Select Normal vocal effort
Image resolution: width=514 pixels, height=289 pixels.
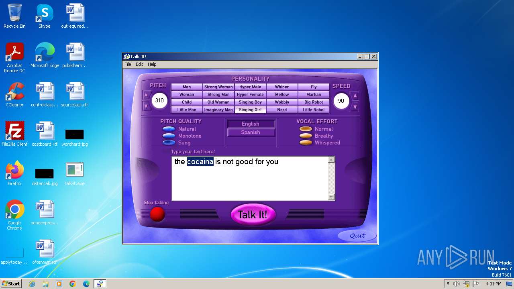[x=306, y=129]
